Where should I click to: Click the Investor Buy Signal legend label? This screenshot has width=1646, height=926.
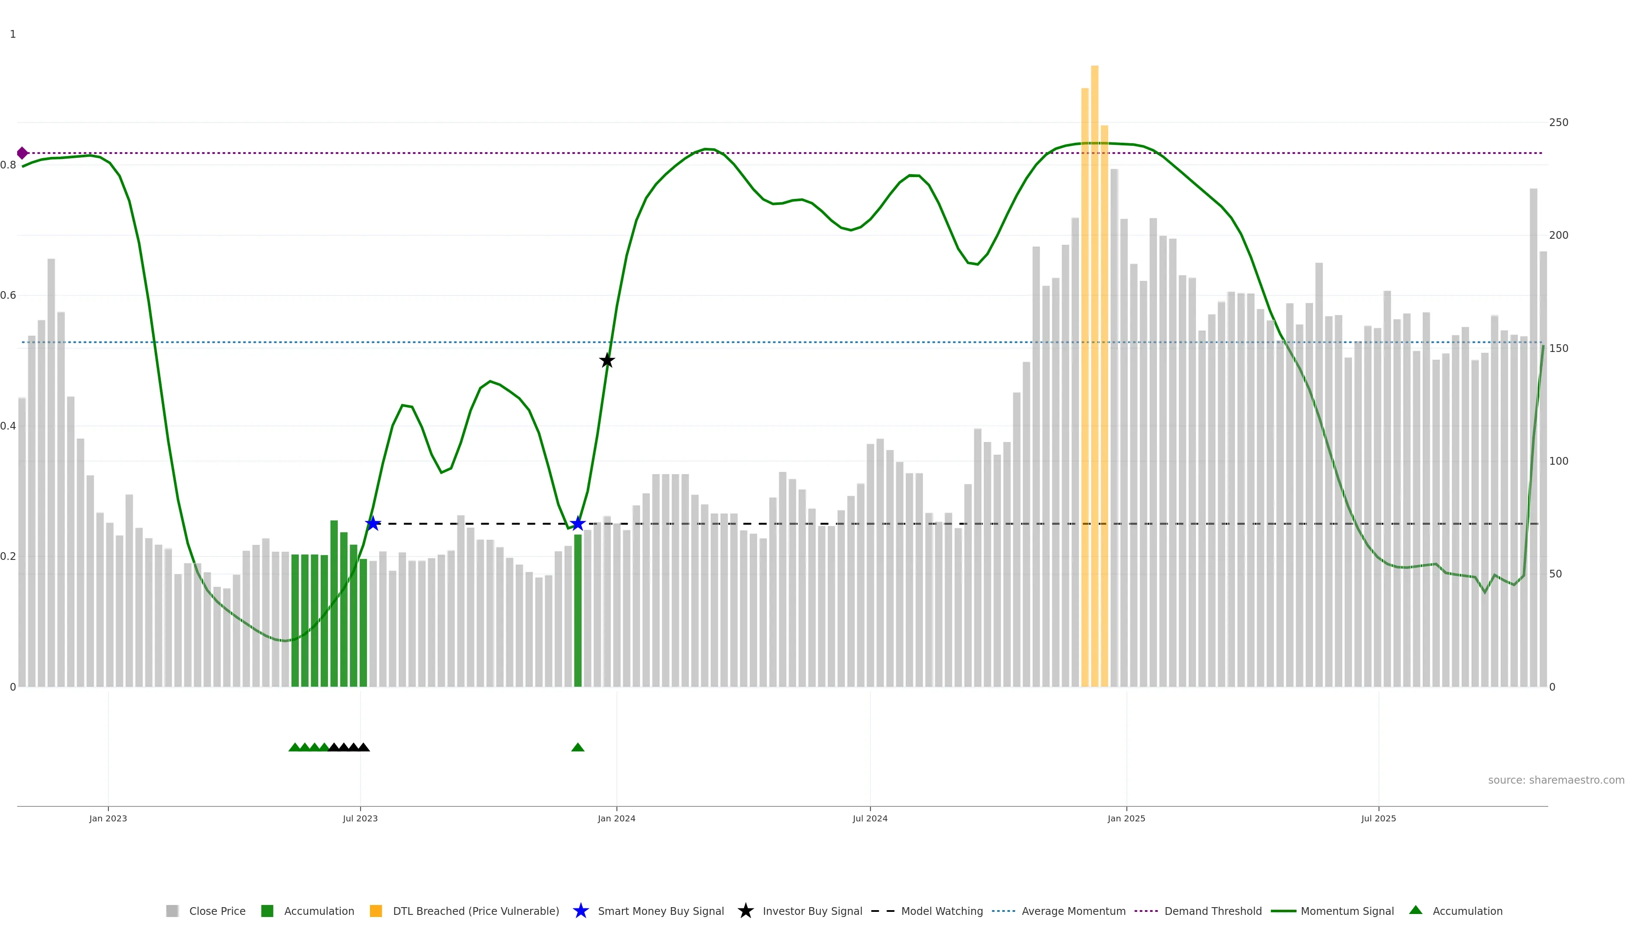tap(812, 911)
